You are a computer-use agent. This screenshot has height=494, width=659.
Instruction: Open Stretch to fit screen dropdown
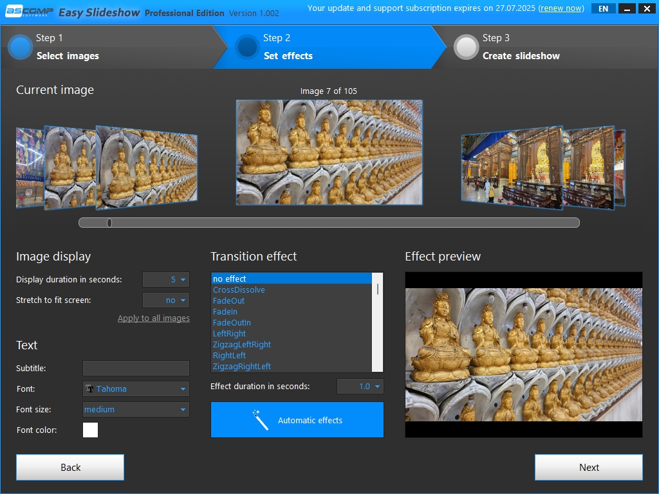[x=166, y=300]
